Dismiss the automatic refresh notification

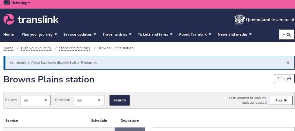(288, 63)
